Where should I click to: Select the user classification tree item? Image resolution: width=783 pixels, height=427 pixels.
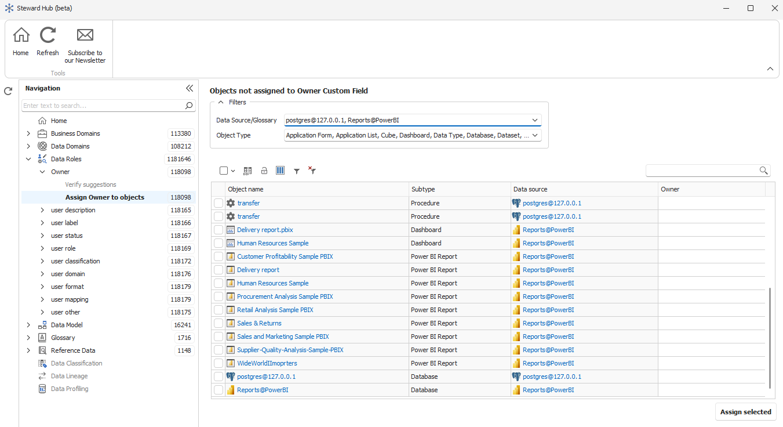pyautogui.click(x=75, y=261)
